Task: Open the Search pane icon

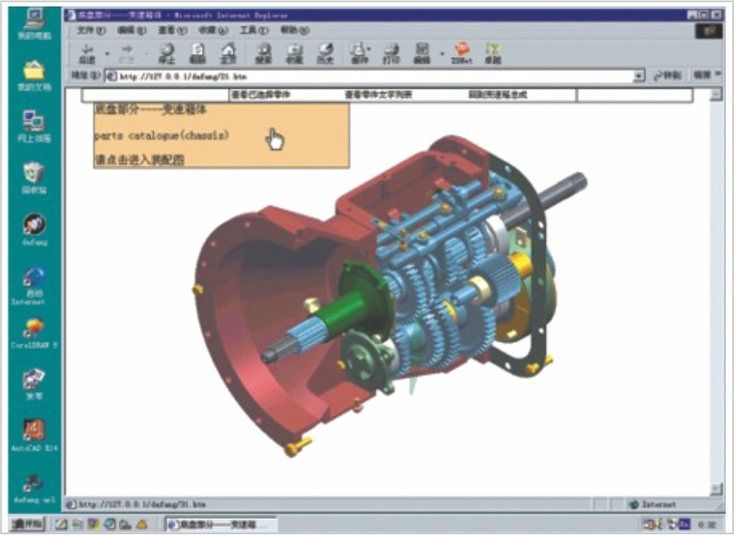Action: click(263, 53)
